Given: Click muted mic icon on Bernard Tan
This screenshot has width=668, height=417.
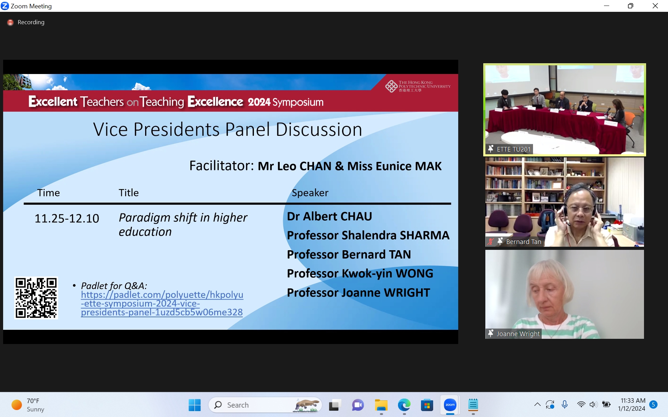Looking at the screenshot, I should 491,242.
